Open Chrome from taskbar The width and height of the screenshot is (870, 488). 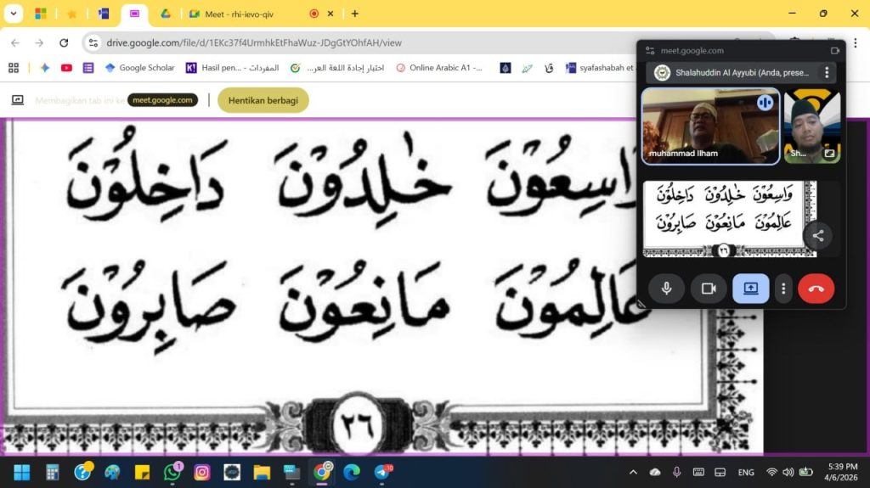(322, 473)
